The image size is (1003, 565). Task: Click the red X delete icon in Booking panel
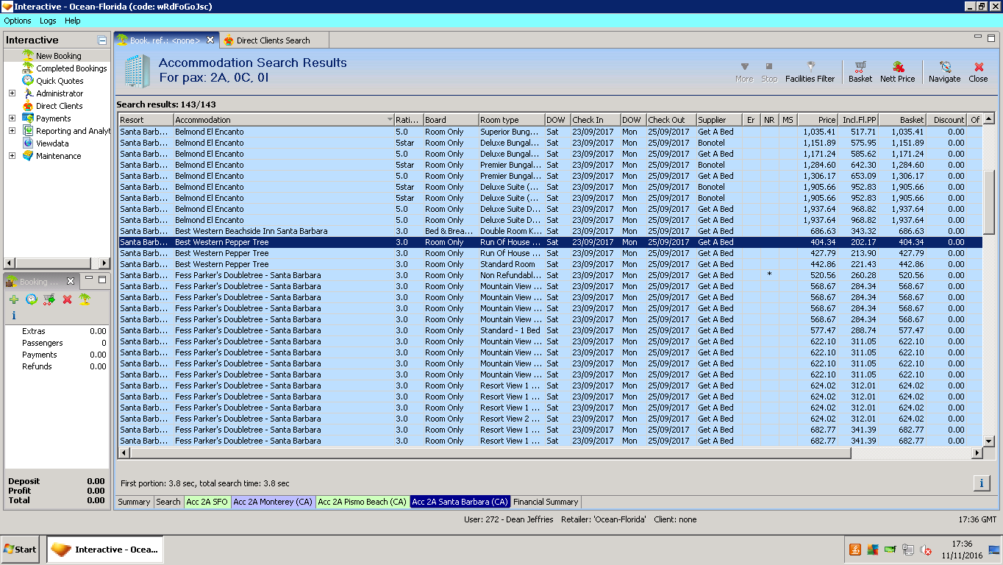pyautogui.click(x=67, y=299)
